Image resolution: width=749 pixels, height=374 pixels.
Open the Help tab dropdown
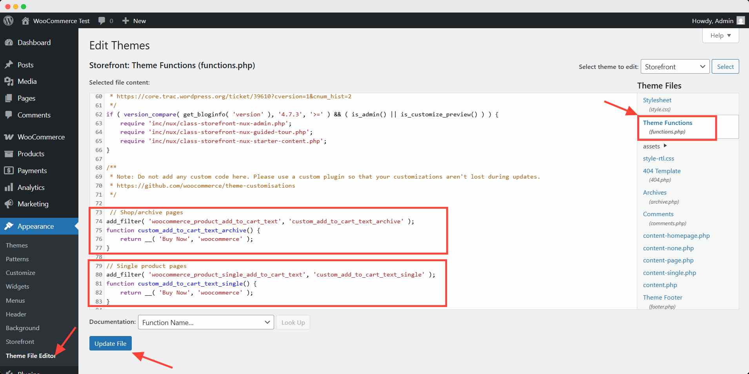pos(720,36)
